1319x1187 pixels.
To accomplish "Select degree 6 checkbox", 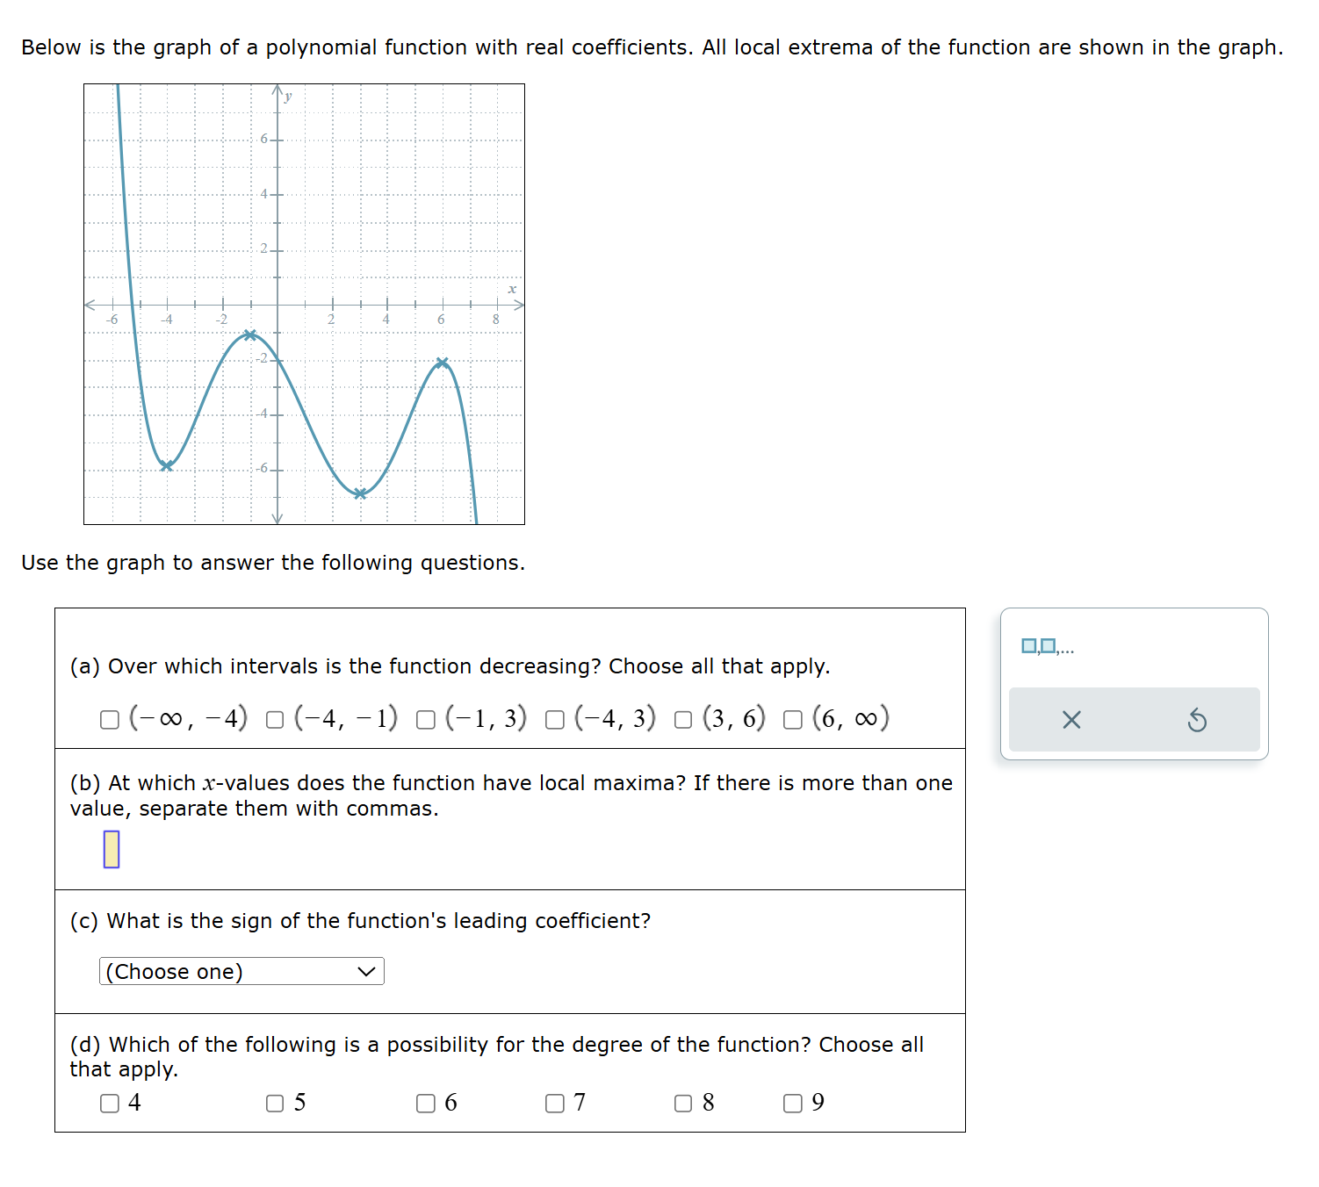I will [x=425, y=1104].
